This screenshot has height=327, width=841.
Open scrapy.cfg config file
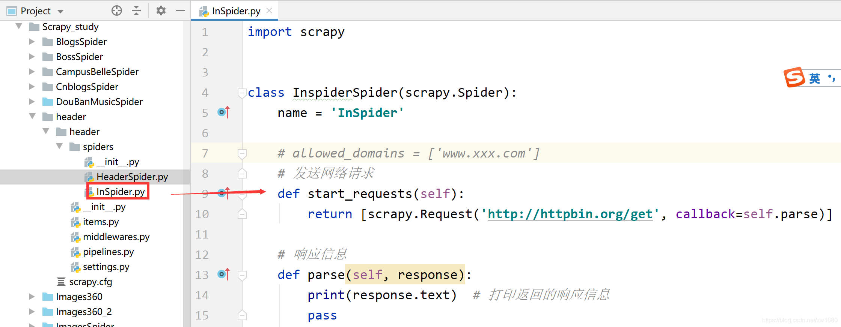90,282
